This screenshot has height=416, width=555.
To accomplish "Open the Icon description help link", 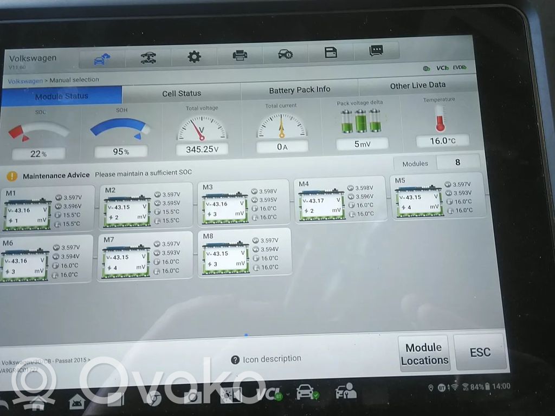I will tap(272, 359).
